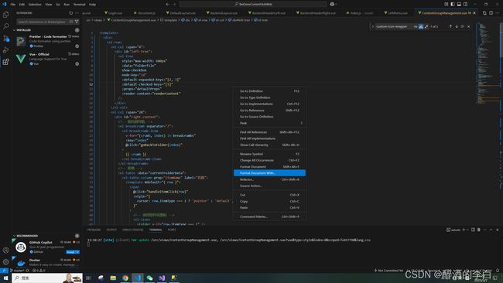
Task: Open changes compare icon in editor toolbar
Action: pos(484,13)
